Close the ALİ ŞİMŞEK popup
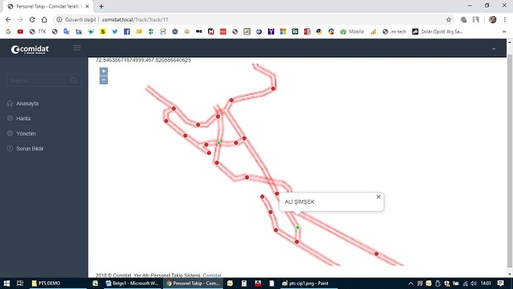513x289 pixels. (x=378, y=196)
